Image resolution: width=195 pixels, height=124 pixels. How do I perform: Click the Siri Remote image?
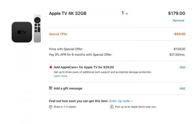37,28
